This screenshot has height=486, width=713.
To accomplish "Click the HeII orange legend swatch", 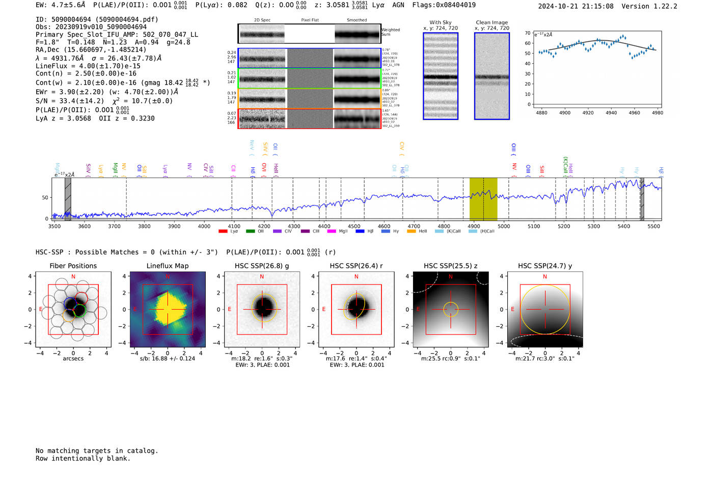I will click(x=412, y=232).
